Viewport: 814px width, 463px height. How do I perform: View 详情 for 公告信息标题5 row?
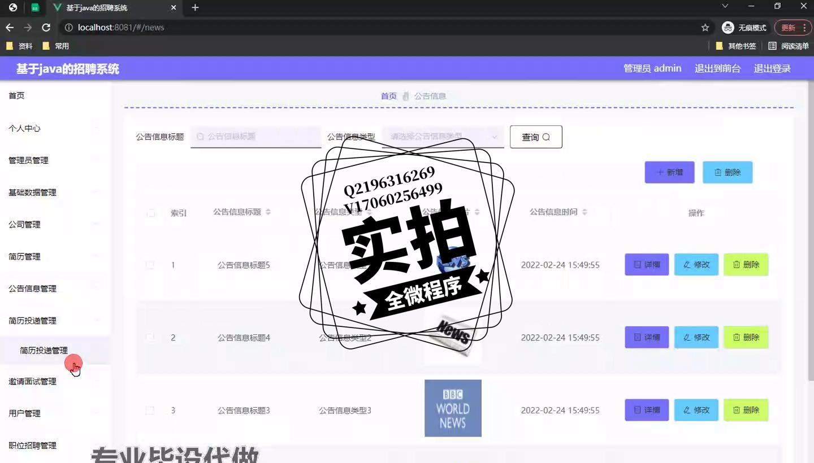click(647, 264)
